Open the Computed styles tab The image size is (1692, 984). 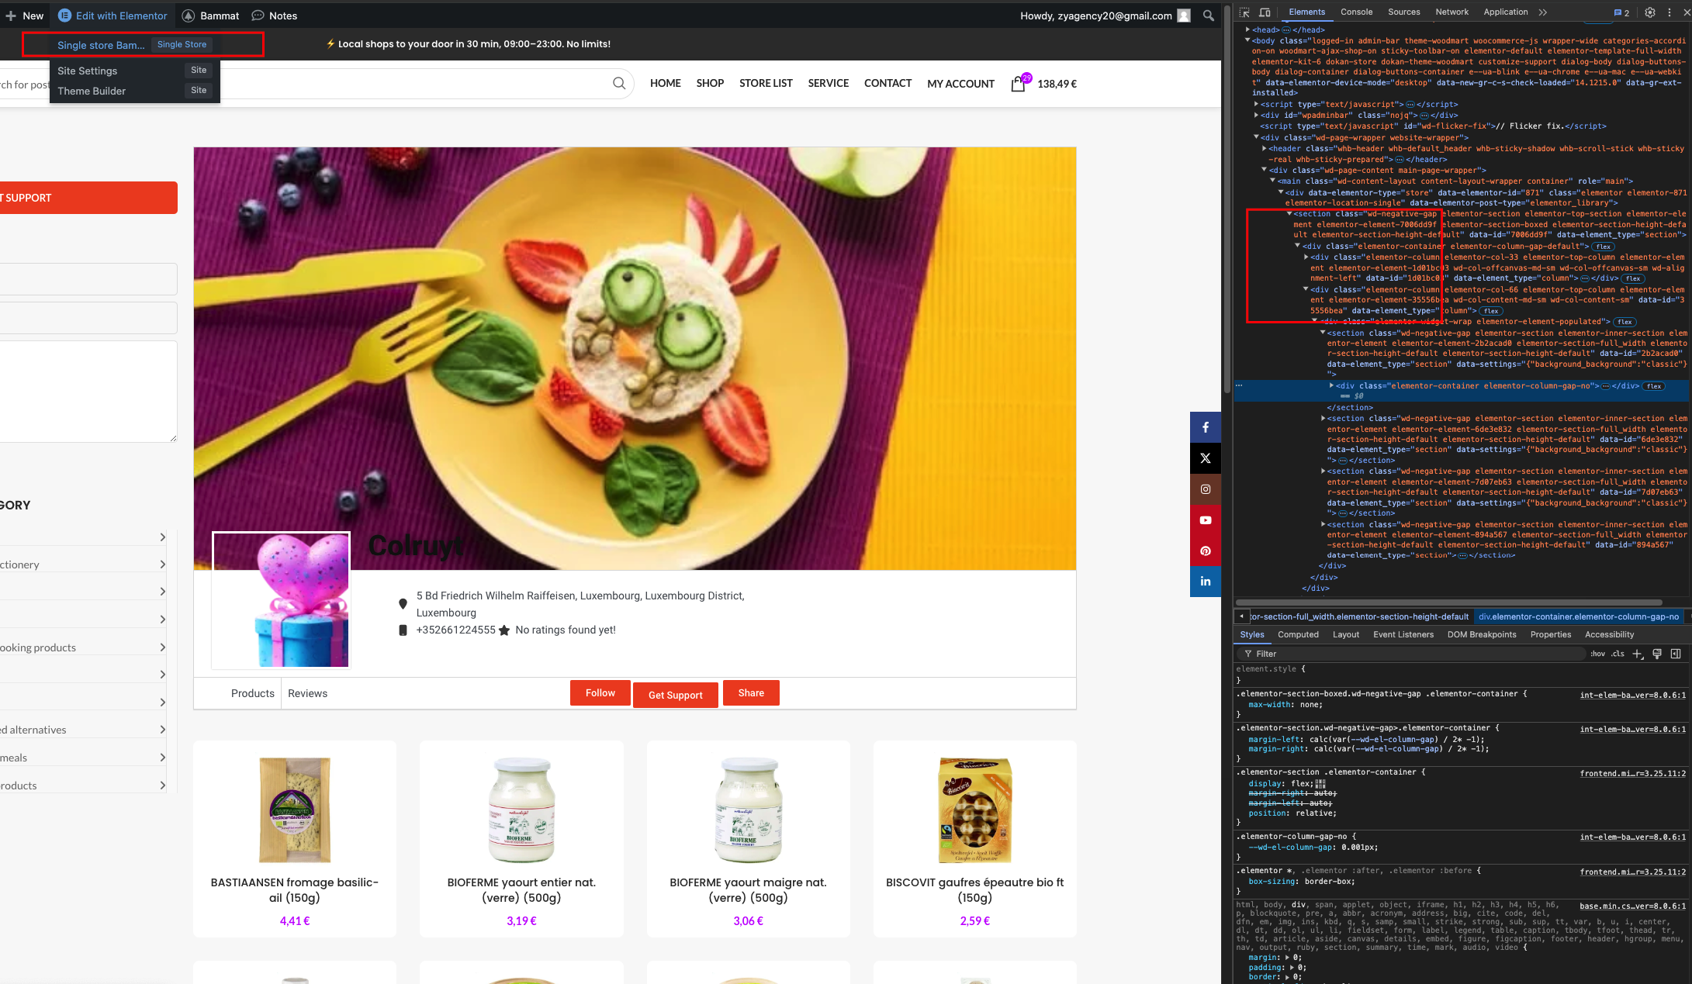(x=1298, y=634)
